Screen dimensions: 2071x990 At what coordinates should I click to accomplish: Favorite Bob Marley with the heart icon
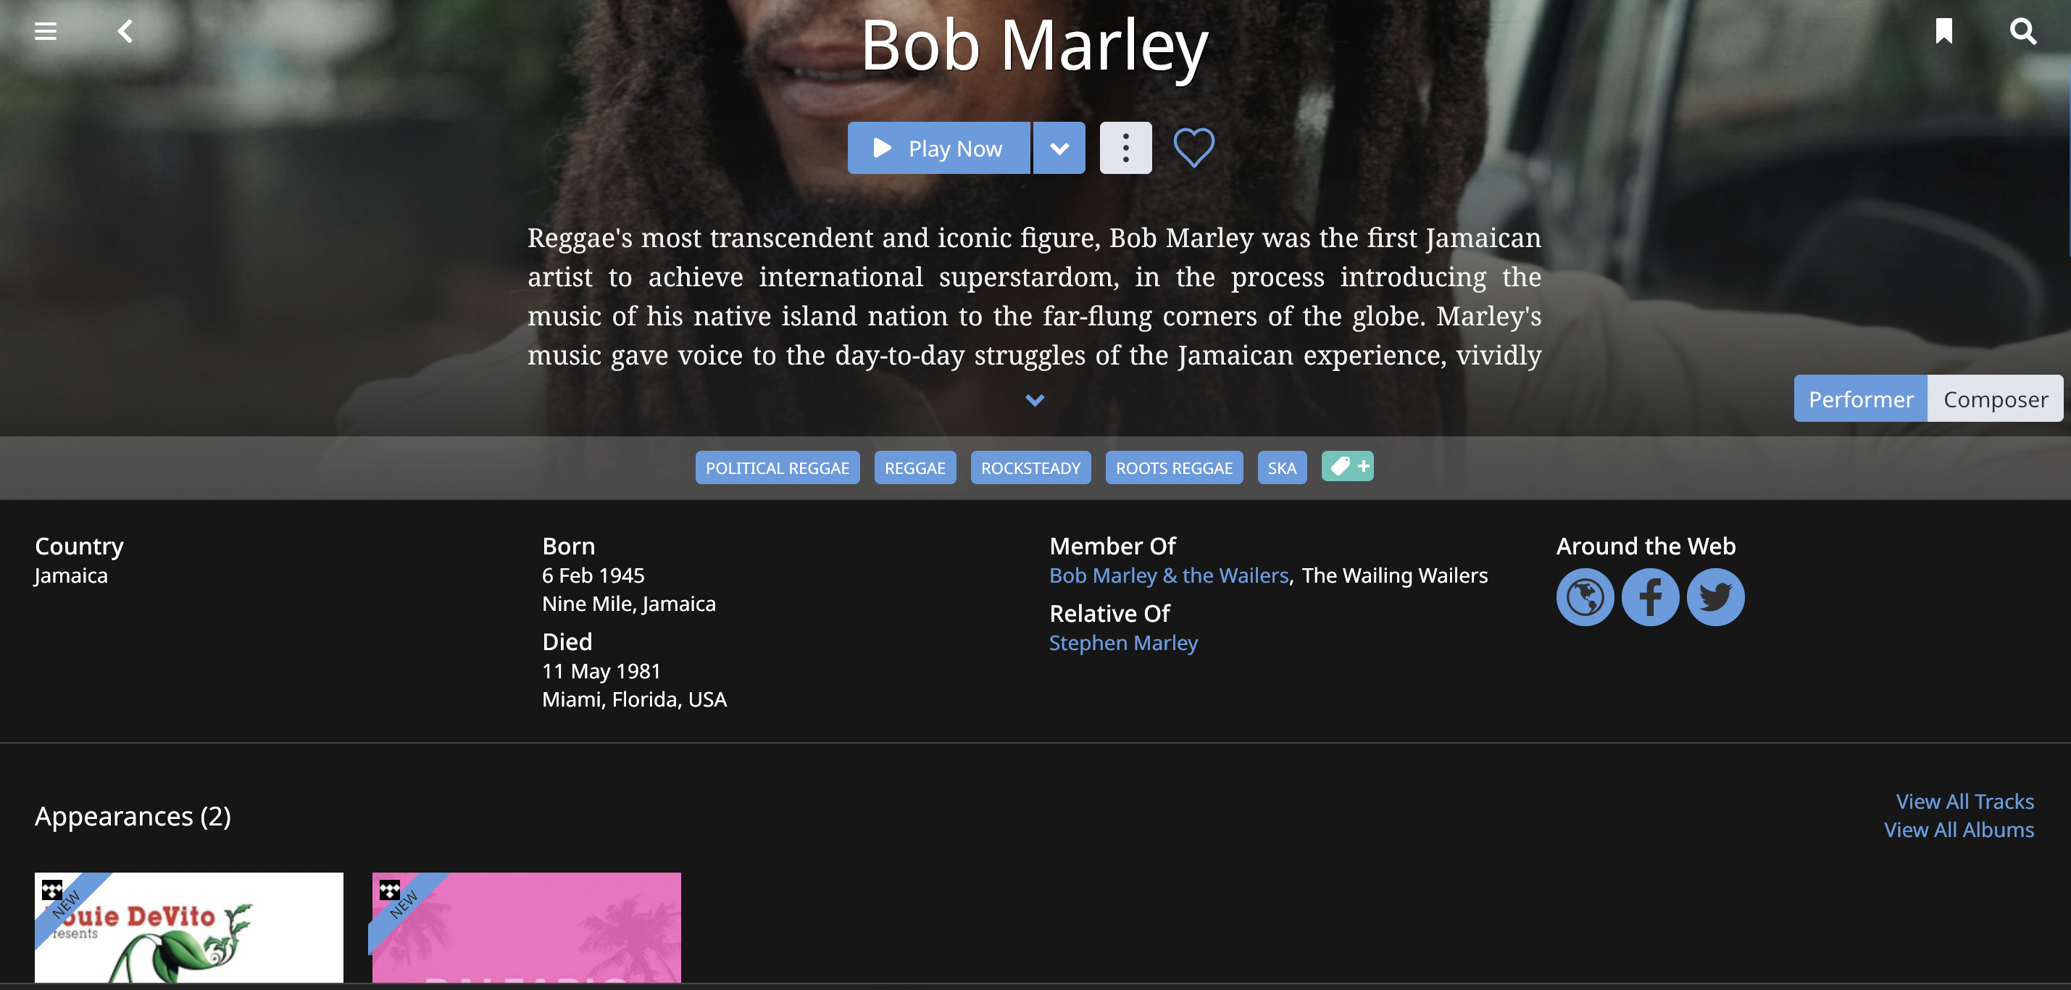point(1194,148)
